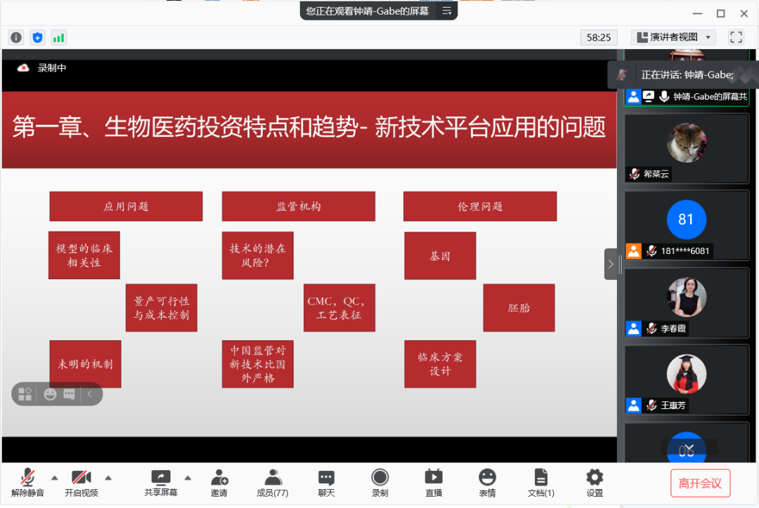Click the grid apps icon in floating toolbar

(x=25, y=394)
